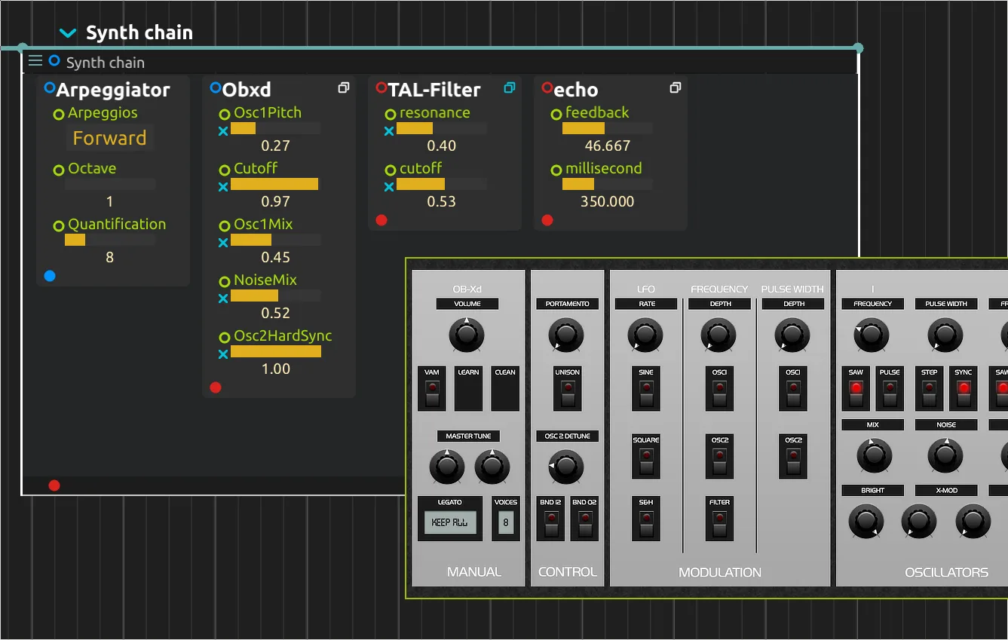Click the red dot below Obxd parameters
The width and height of the screenshot is (1008, 640).
click(x=216, y=387)
